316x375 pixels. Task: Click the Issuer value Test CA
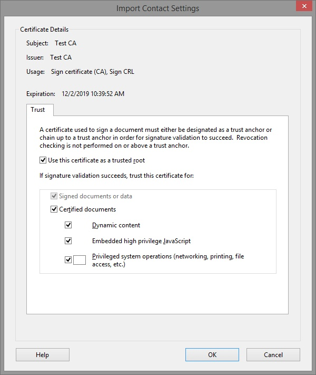tap(61, 57)
